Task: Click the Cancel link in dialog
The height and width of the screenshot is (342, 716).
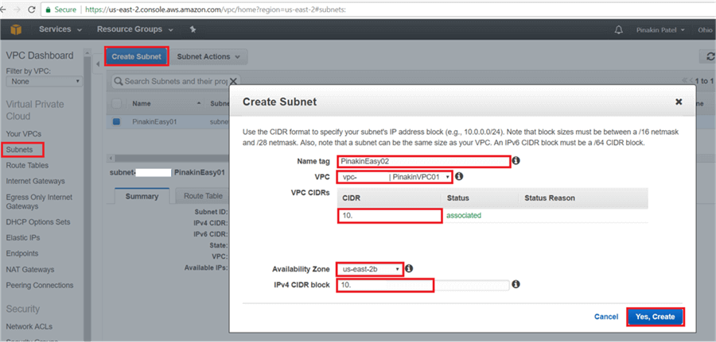Action: (606, 317)
